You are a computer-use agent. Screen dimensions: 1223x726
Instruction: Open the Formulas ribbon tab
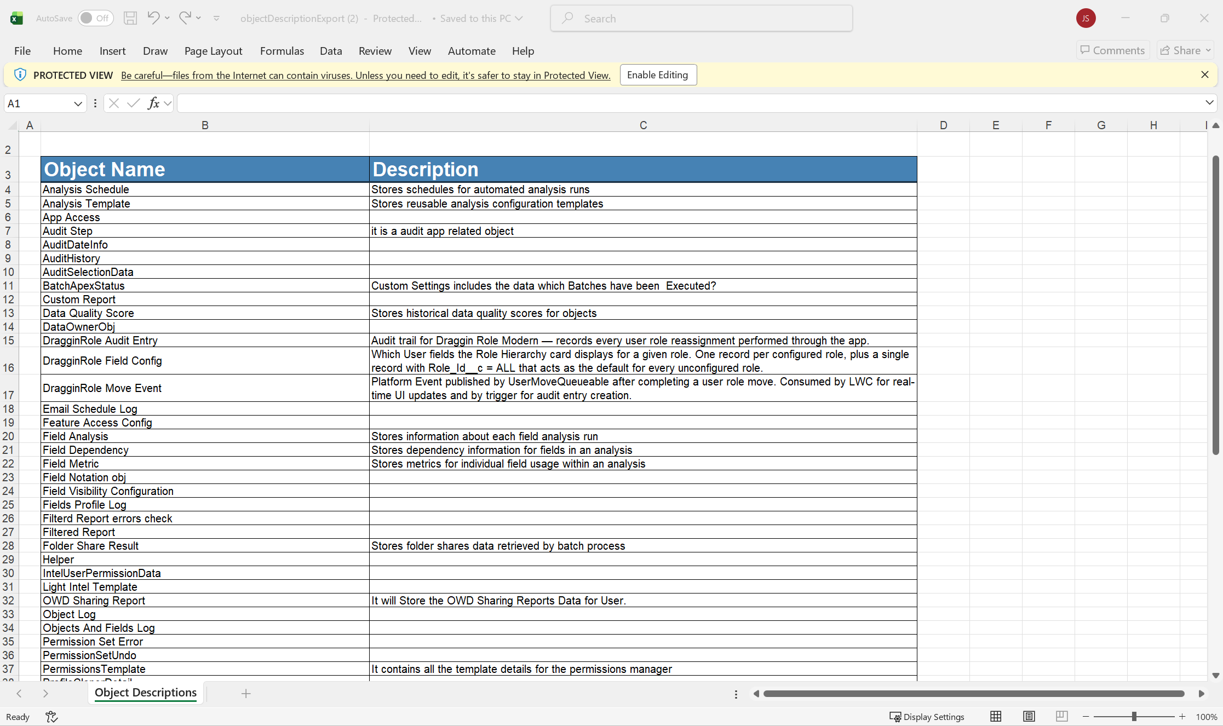(x=282, y=51)
